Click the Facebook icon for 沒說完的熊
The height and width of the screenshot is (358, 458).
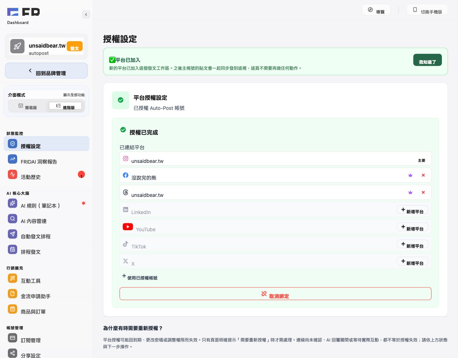point(126,175)
